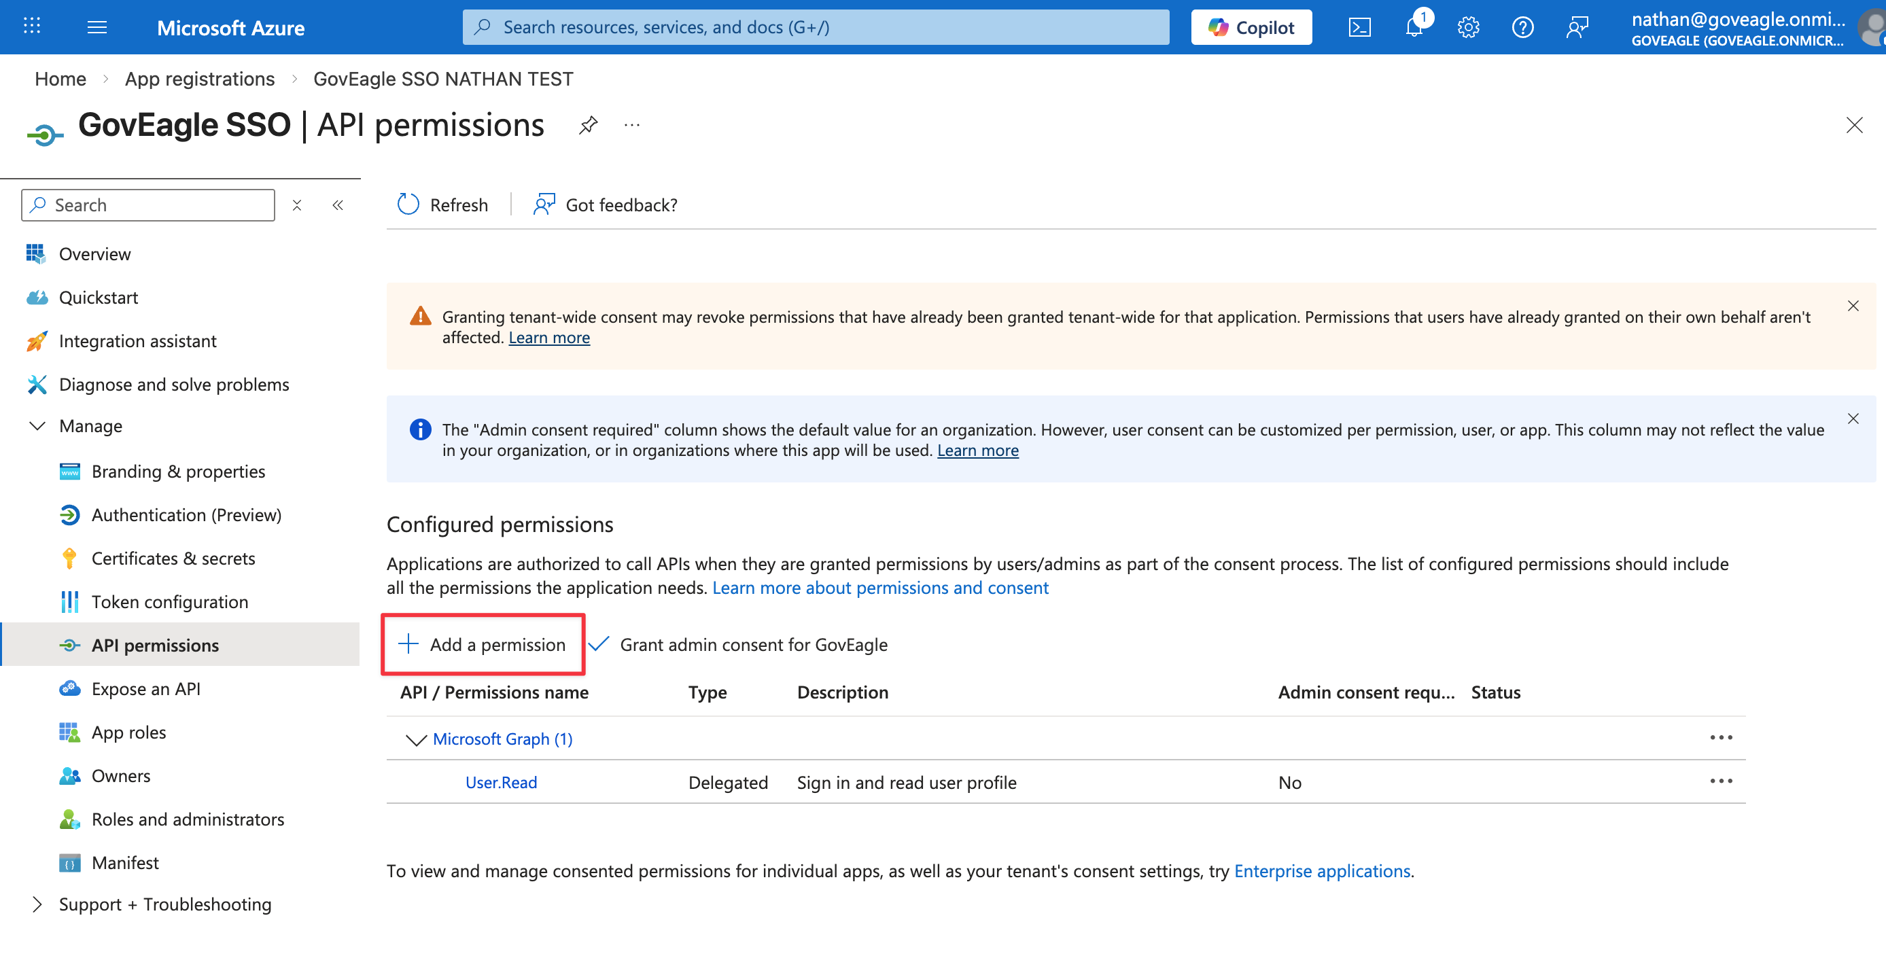Open App roles in the sidebar
Image resolution: width=1886 pixels, height=954 pixels.
[x=128, y=732]
